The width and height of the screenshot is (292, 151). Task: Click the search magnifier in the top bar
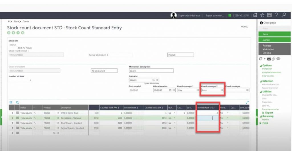pyautogui.click(x=284, y=15)
